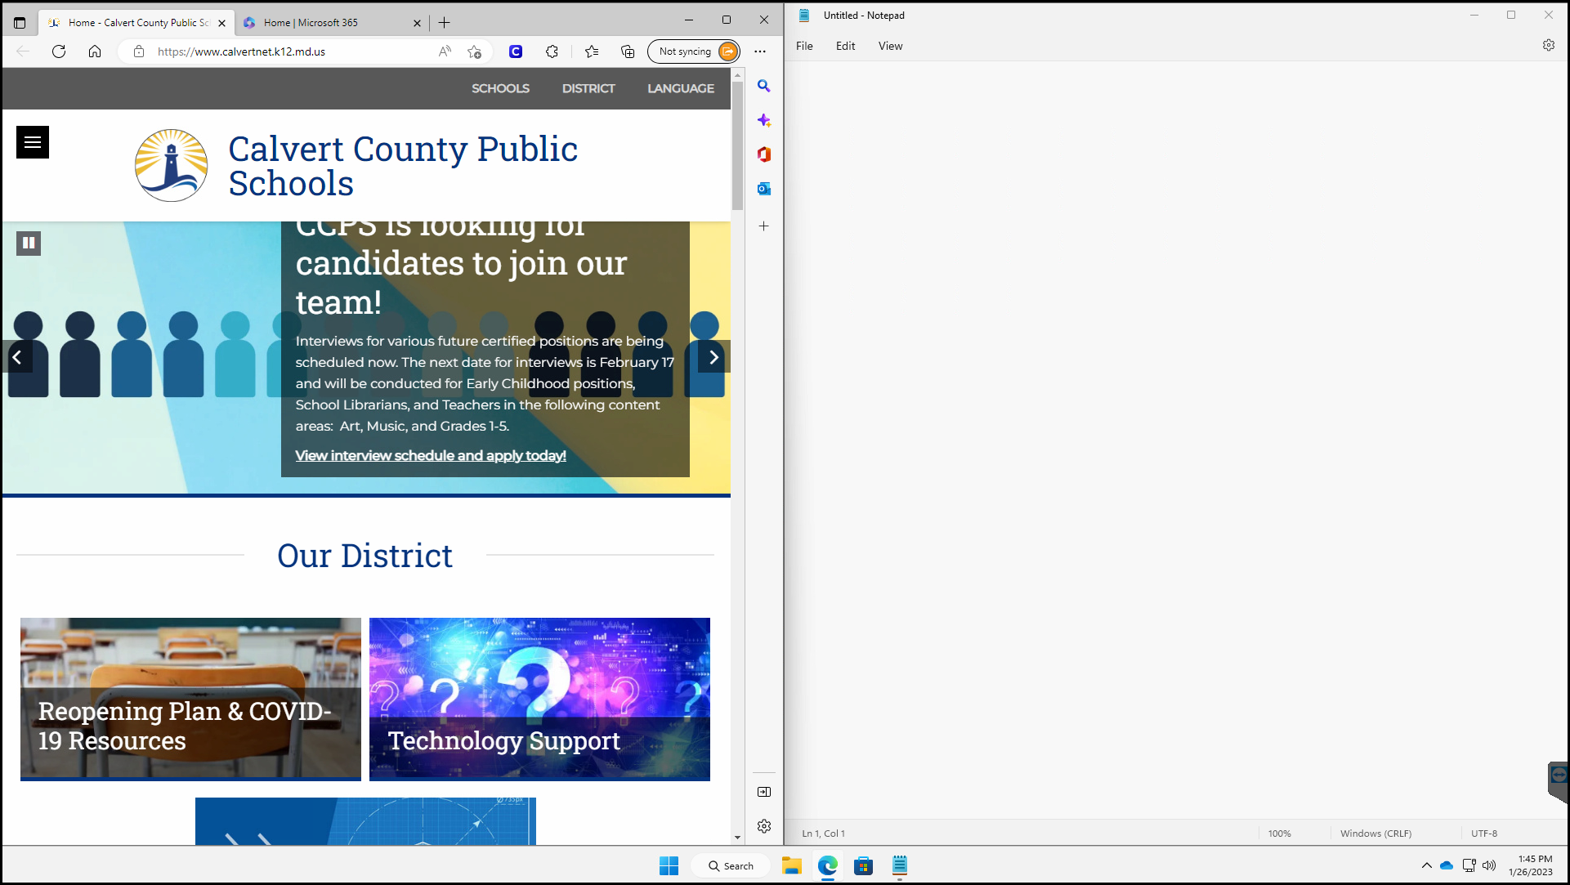Image resolution: width=1570 pixels, height=885 pixels.
Task: Click the 100% zoom status in Notepad
Action: 1279,834
